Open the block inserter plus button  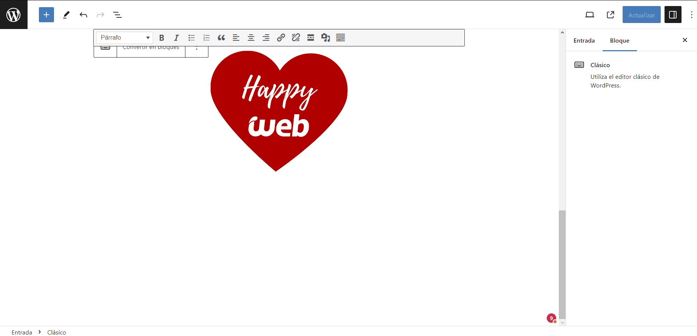(x=46, y=15)
